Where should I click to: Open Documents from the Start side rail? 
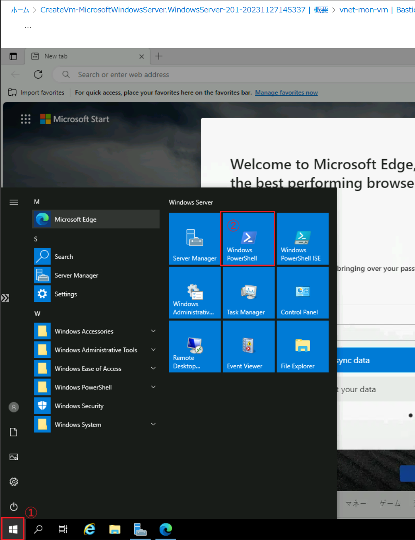[14, 432]
